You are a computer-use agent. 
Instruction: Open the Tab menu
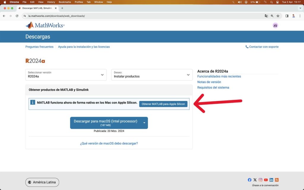[88, 2]
